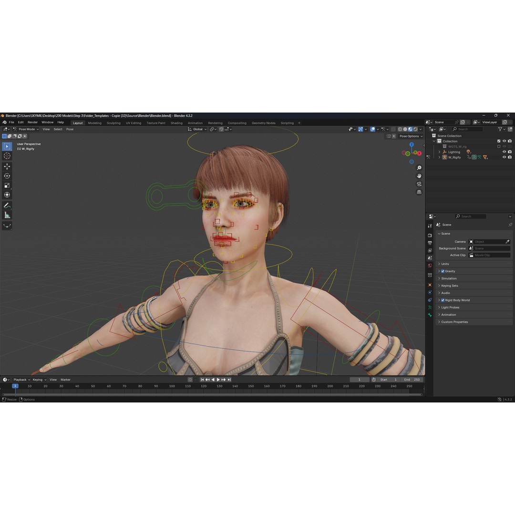Expand the Keying Sets panel

click(x=473, y=286)
